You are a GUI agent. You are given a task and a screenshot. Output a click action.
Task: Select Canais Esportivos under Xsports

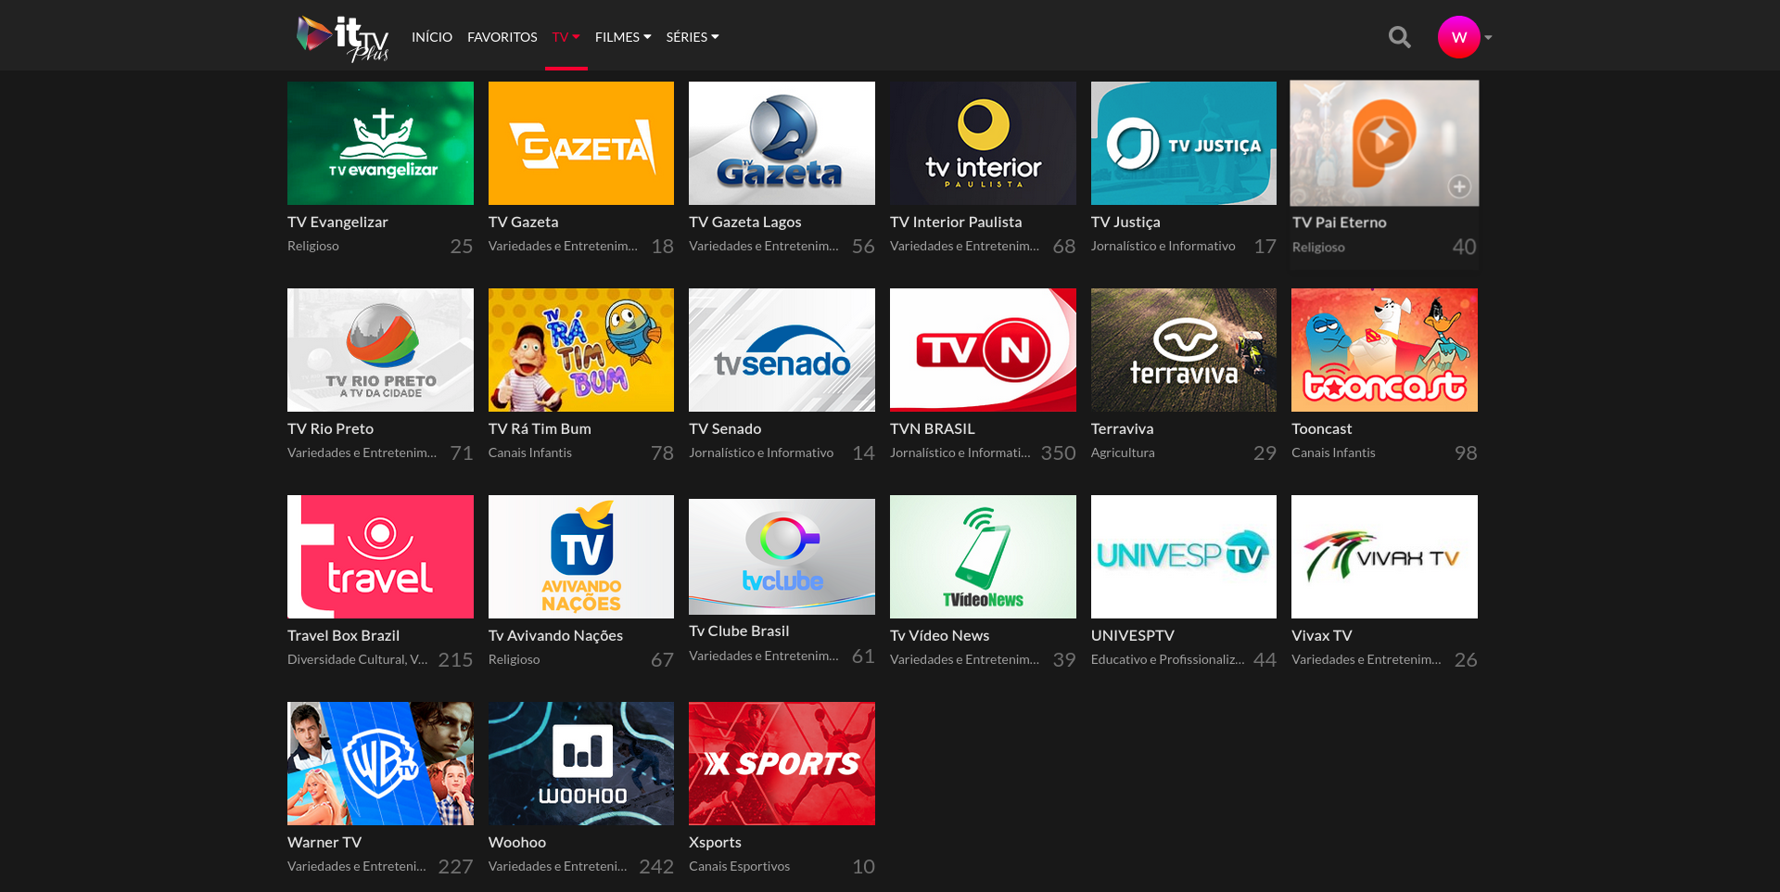click(x=739, y=867)
